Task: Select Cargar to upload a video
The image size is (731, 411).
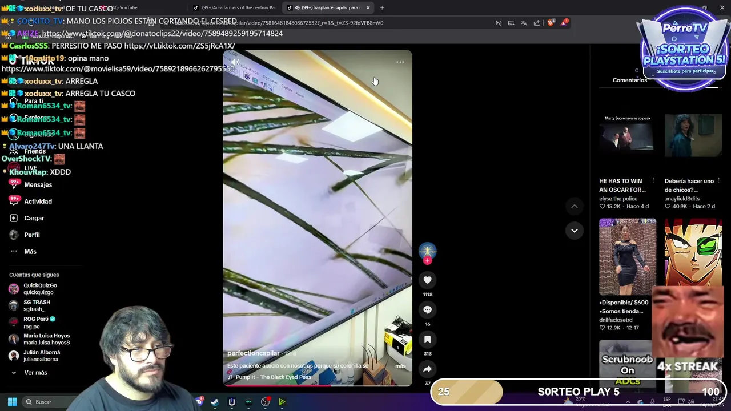Action: (x=34, y=218)
